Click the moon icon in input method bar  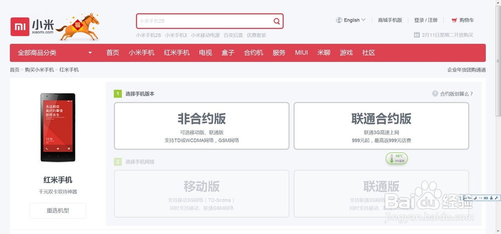click(x=475, y=198)
